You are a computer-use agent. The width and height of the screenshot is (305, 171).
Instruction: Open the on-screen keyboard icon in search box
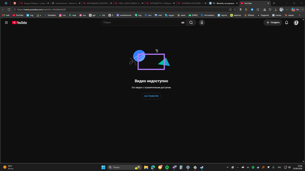click(x=183, y=23)
